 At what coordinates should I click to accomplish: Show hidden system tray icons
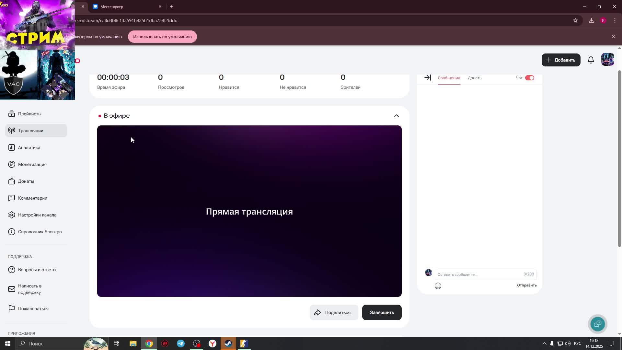[544, 344]
